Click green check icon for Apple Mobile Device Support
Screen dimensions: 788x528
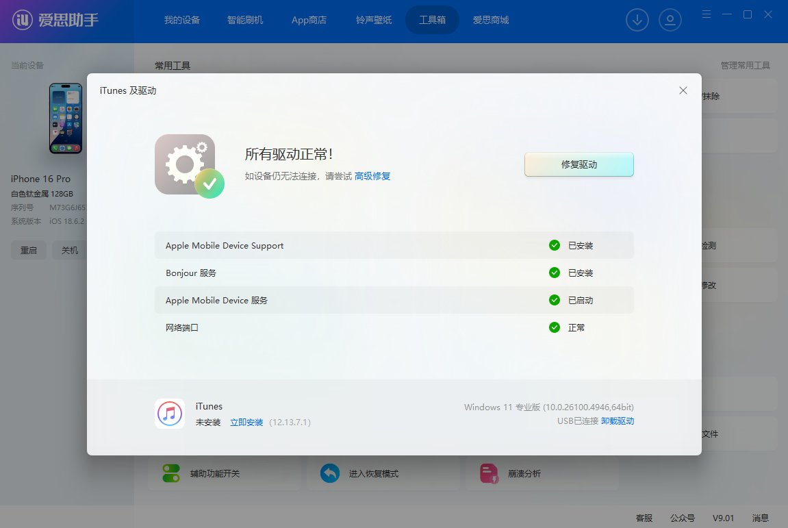pyautogui.click(x=555, y=245)
